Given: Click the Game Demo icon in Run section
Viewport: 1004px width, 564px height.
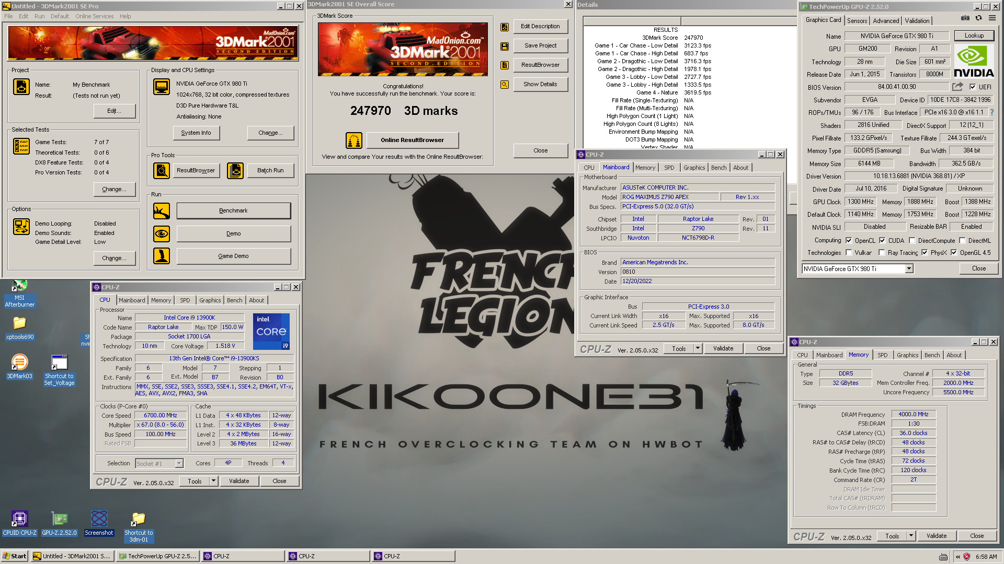Looking at the screenshot, I should click(162, 256).
